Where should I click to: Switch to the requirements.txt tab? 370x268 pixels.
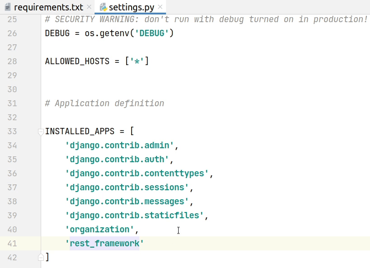(x=48, y=7)
